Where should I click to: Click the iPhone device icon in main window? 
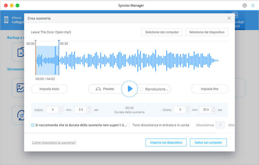point(6,20)
